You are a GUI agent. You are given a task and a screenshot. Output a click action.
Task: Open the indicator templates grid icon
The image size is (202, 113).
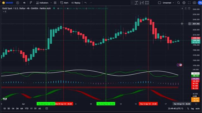[55, 3]
